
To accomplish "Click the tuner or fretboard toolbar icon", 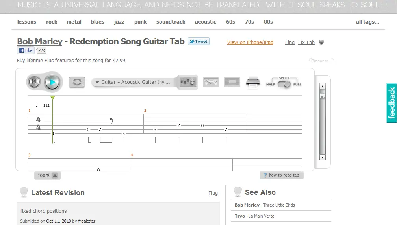I will click(x=211, y=82).
